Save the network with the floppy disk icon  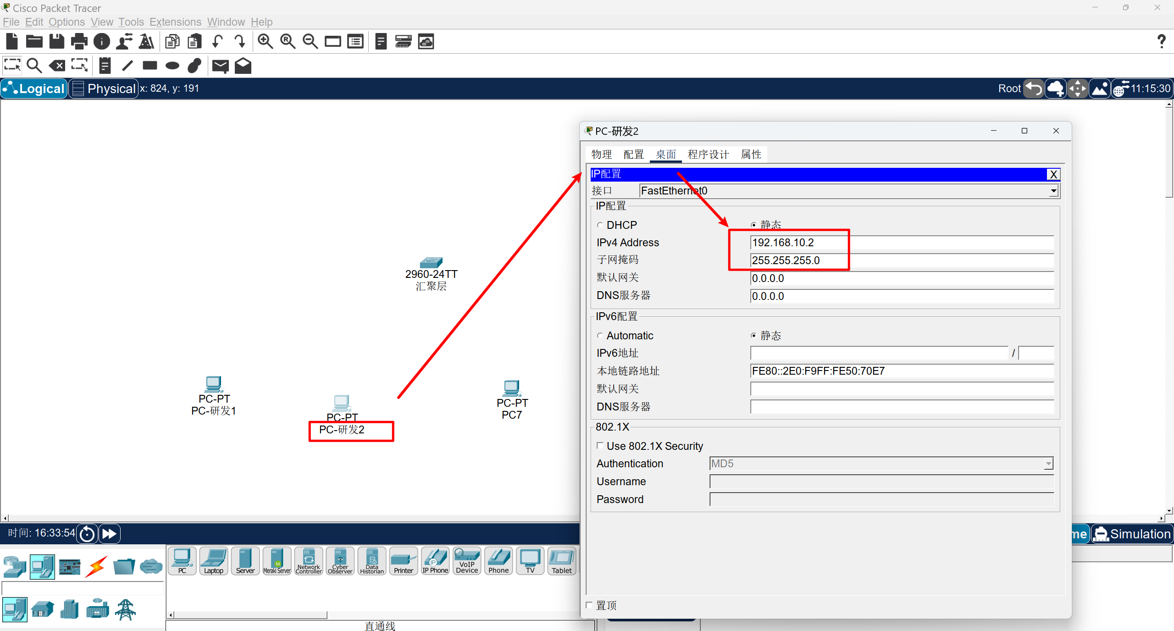(57, 42)
